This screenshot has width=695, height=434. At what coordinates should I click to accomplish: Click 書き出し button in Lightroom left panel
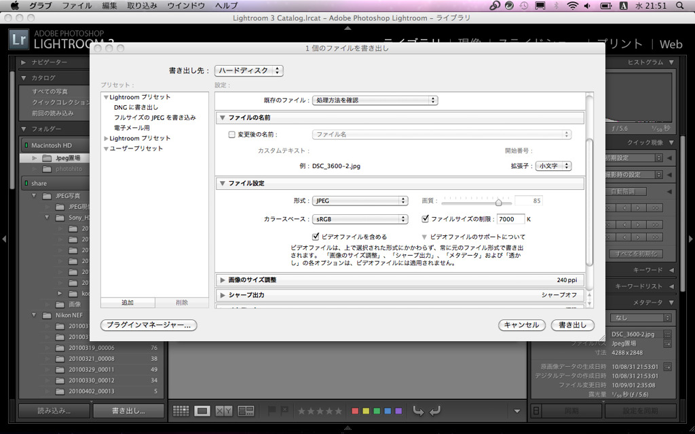[128, 411]
